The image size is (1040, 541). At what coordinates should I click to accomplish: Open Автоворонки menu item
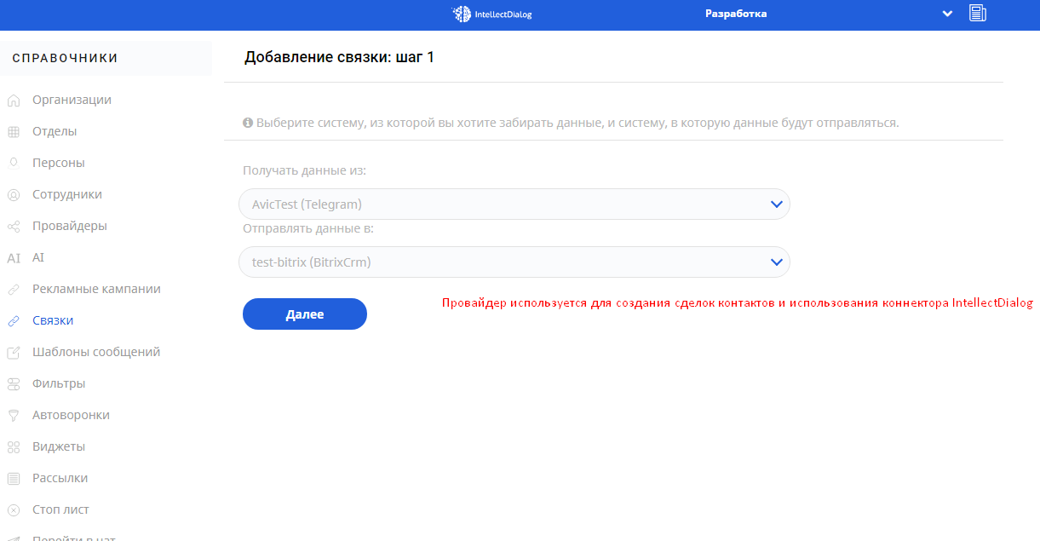pos(71,415)
